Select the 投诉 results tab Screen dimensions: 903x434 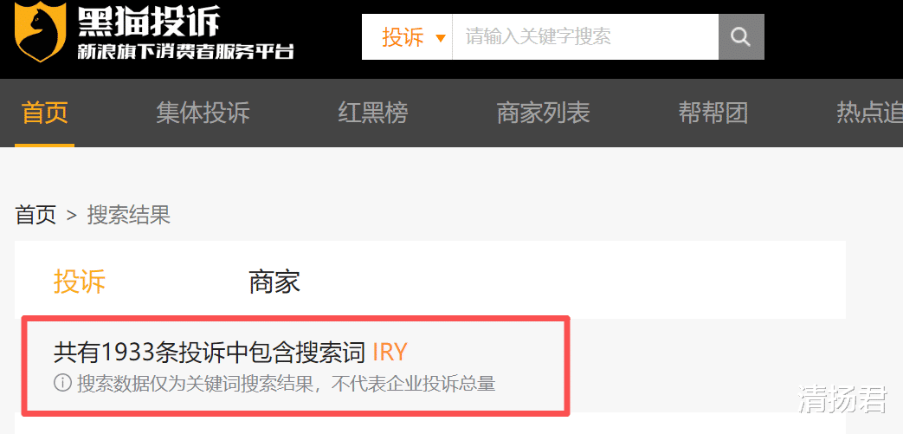point(80,282)
